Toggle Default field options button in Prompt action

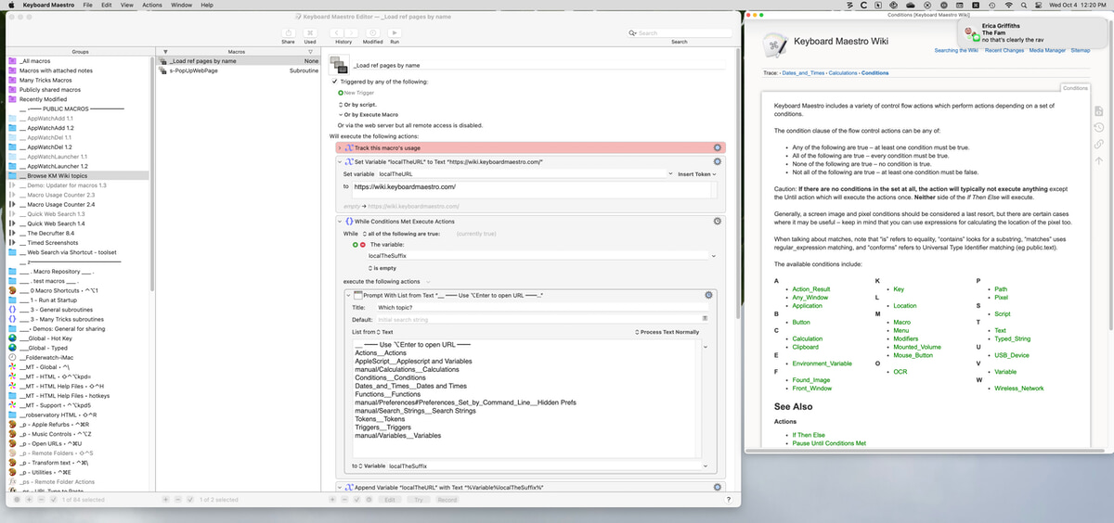pos(706,319)
